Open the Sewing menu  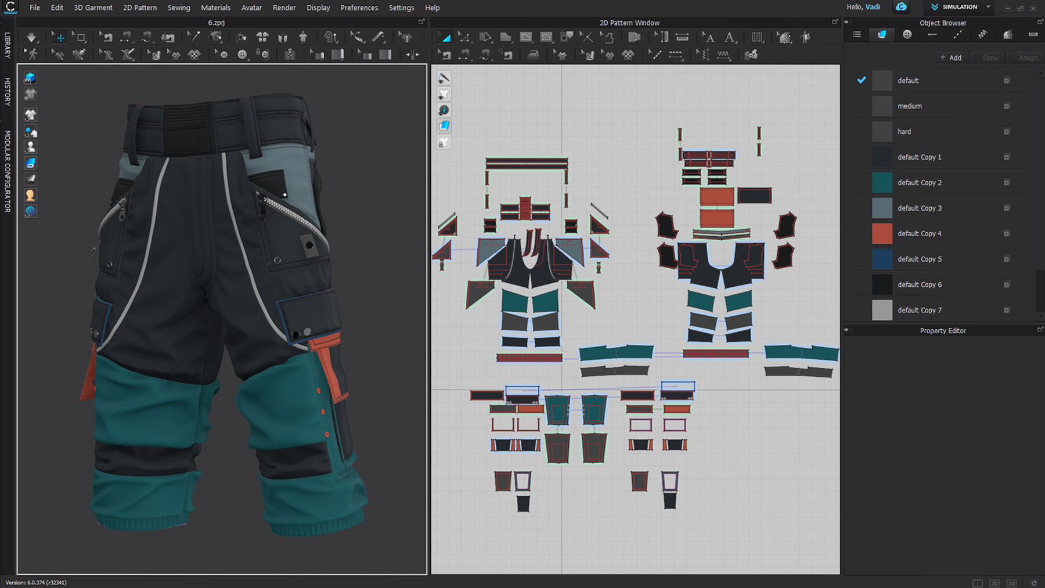178,8
